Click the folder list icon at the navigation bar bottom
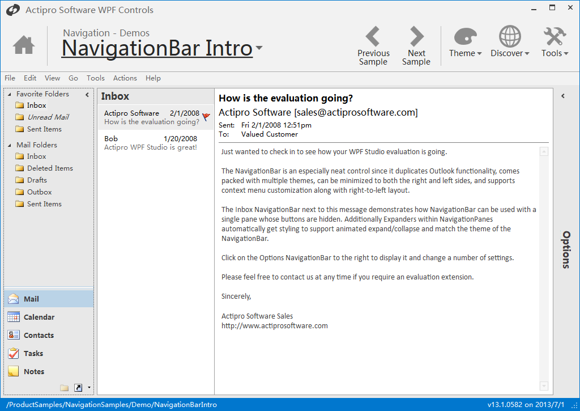 coord(64,388)
